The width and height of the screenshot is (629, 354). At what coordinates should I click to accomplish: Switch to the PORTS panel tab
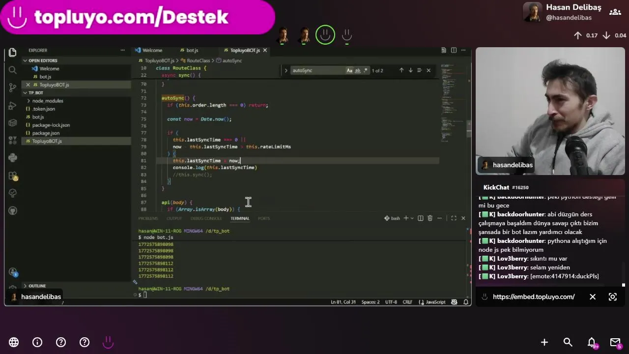click(264, 218)
